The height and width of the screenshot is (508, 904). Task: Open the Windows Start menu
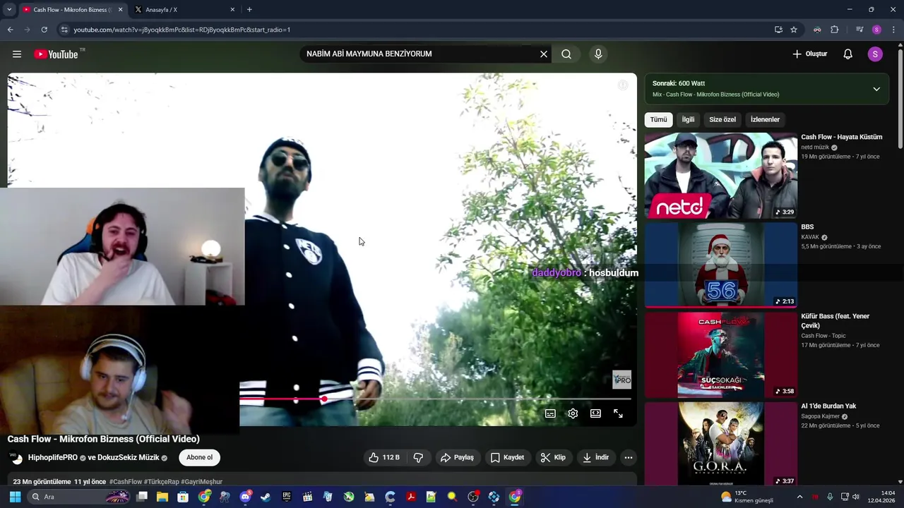coord(15,497)
